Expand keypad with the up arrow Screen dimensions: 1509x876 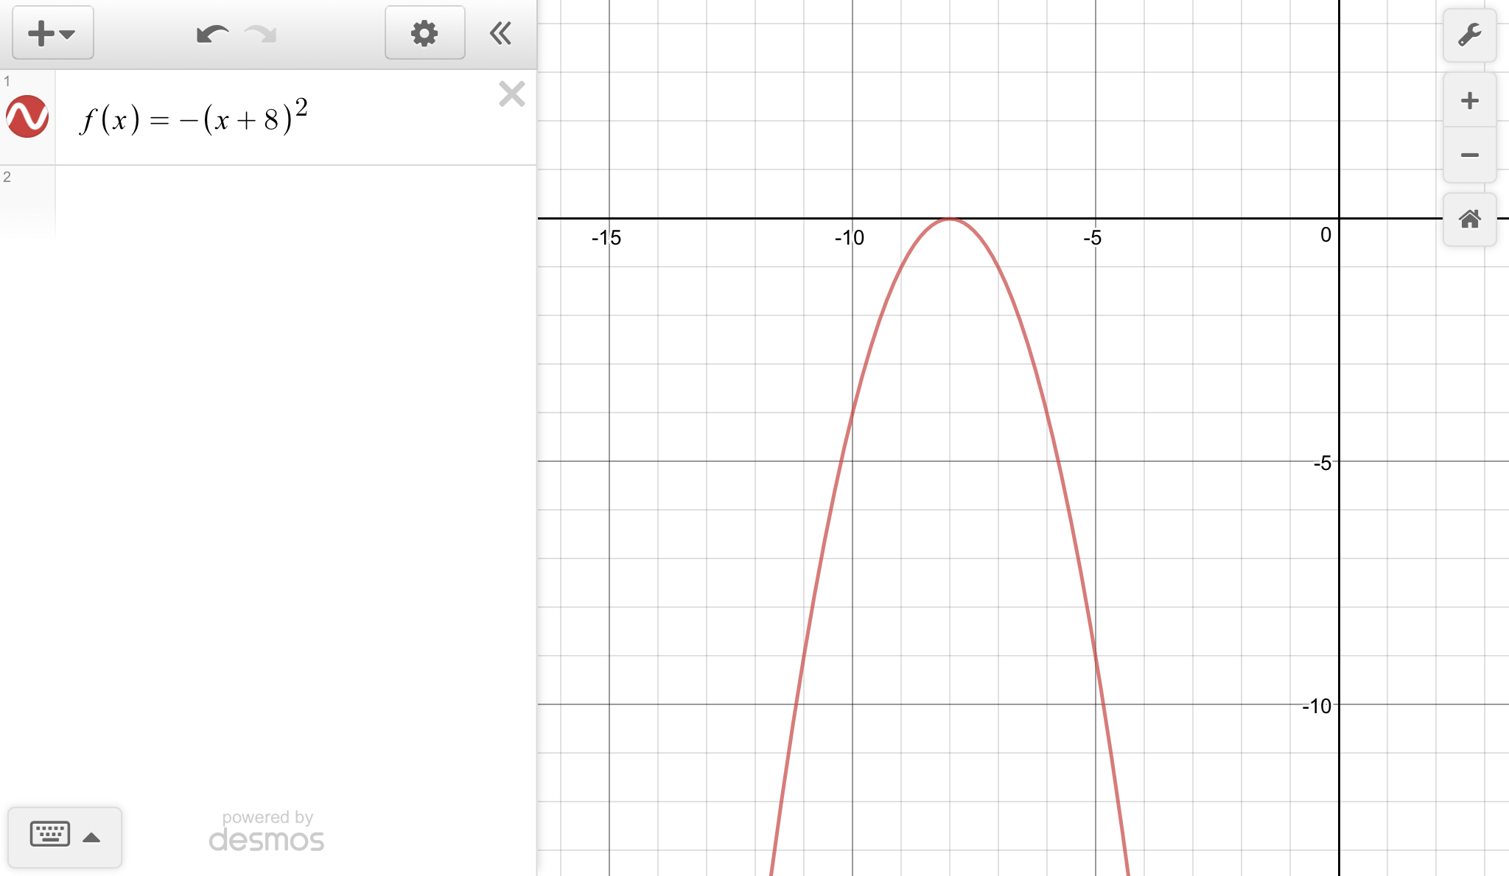click(91, 838)
